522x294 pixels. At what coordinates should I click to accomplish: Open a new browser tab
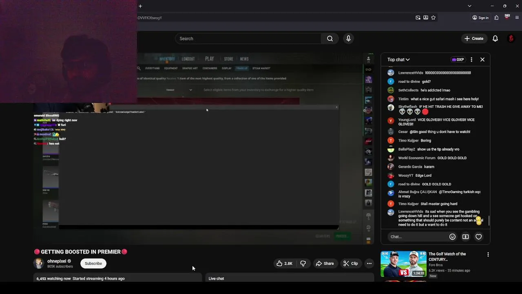[x=140, y=6]
